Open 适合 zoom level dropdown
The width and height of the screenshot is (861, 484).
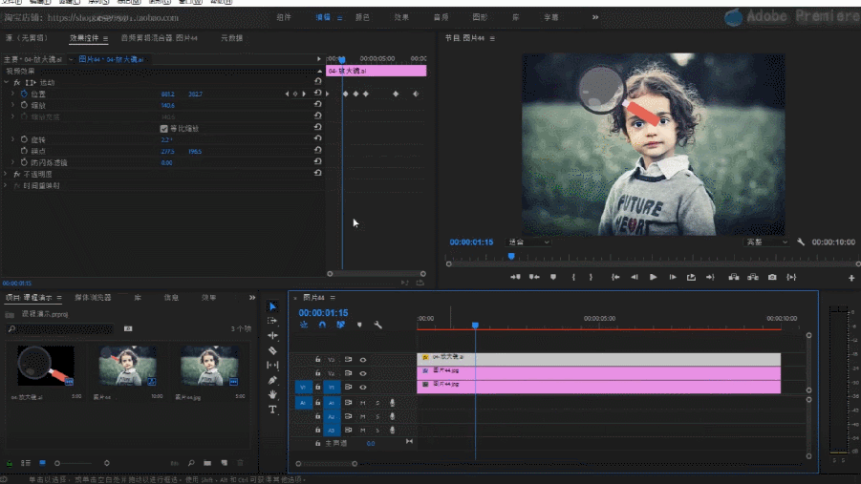[x=528, y=242]
